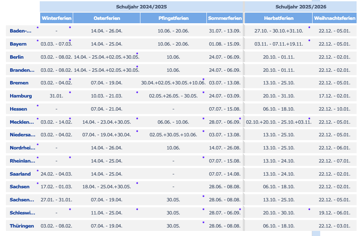Select Niedersachsen Pfingstferien 02.05.+30.05.+10.06.
Image resolution: width=357 pixels, height=236 pixels.
click(173, 135)
